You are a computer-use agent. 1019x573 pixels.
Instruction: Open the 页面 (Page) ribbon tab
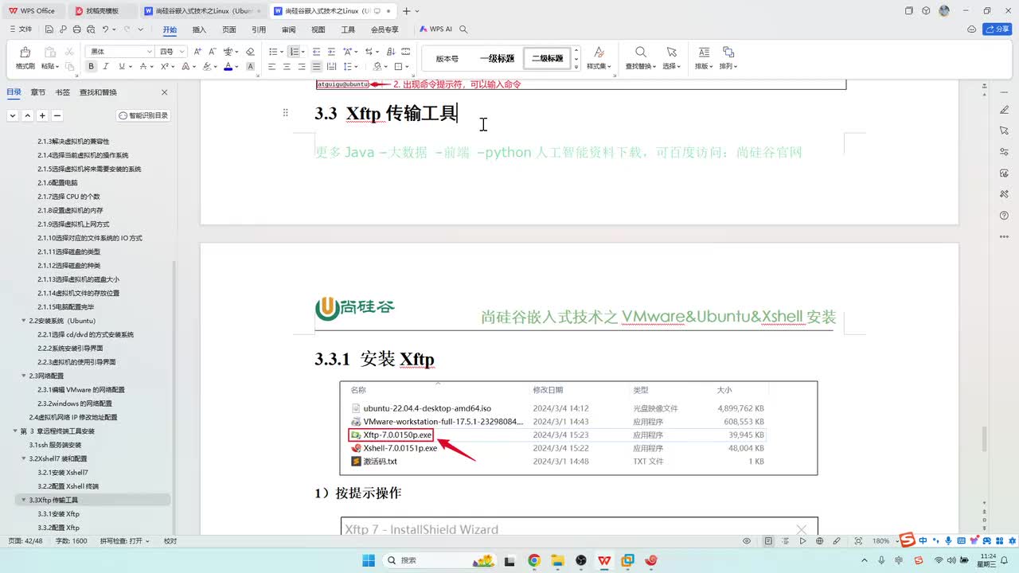229,29
